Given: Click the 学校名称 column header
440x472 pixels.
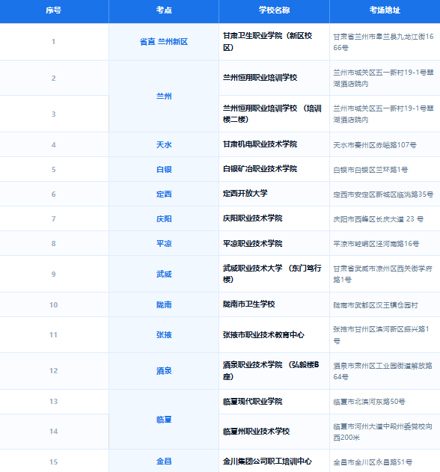Looking at the screenshot, I should (x=274, y=10).
